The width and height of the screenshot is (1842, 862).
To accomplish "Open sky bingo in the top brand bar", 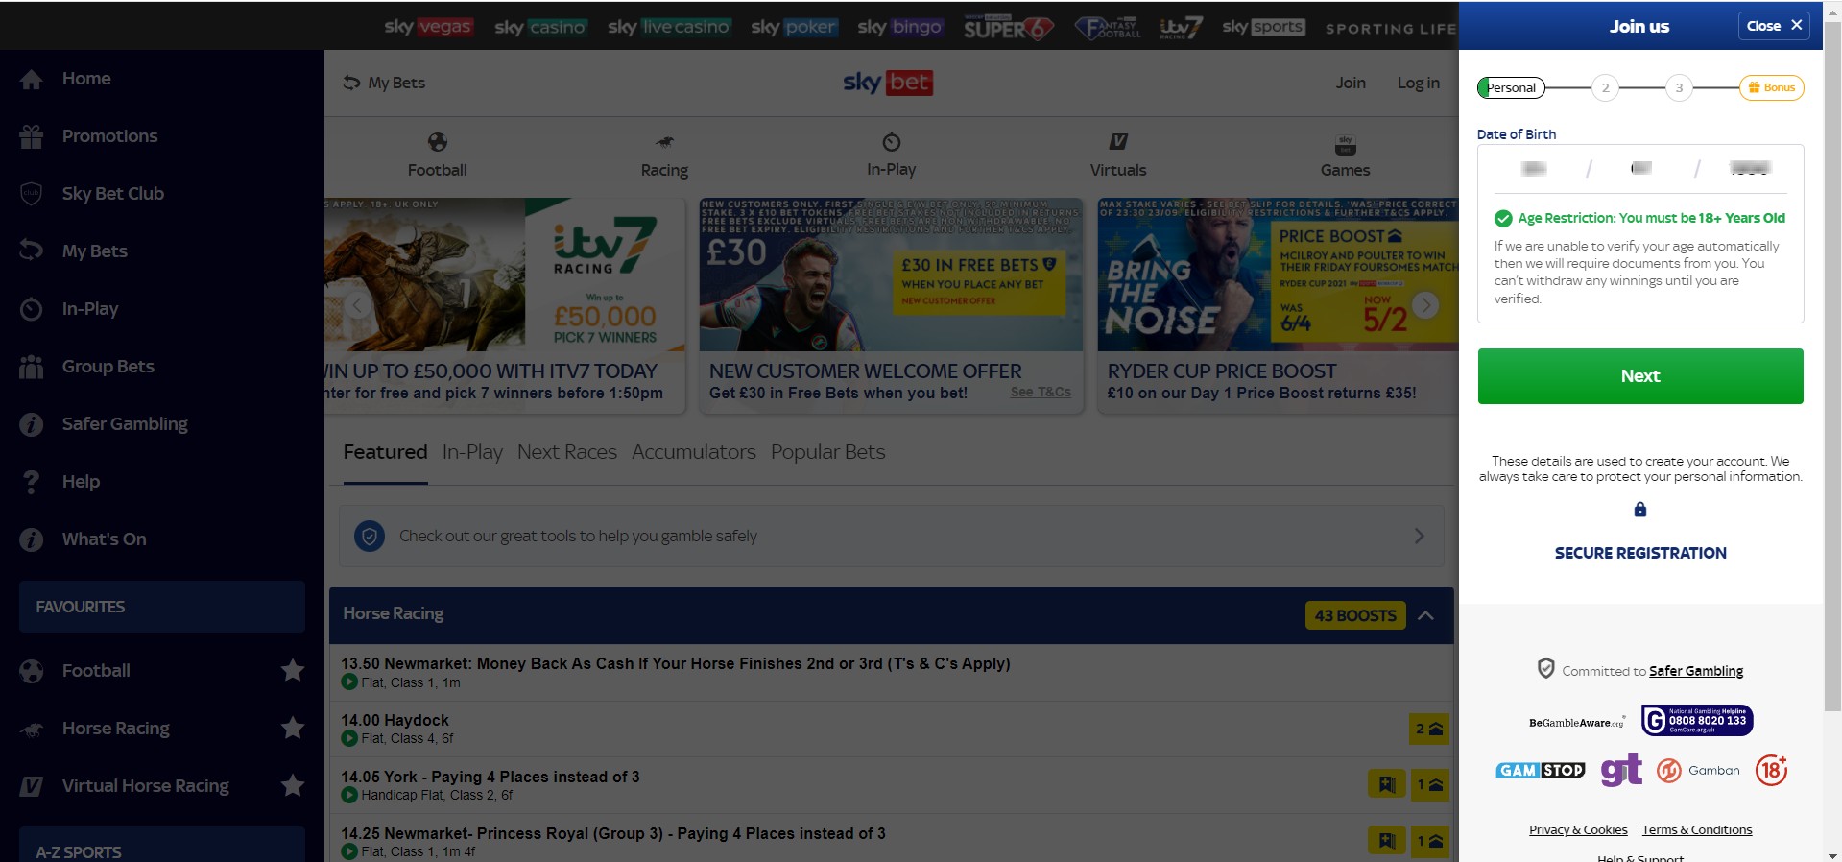I will point(899,28).
